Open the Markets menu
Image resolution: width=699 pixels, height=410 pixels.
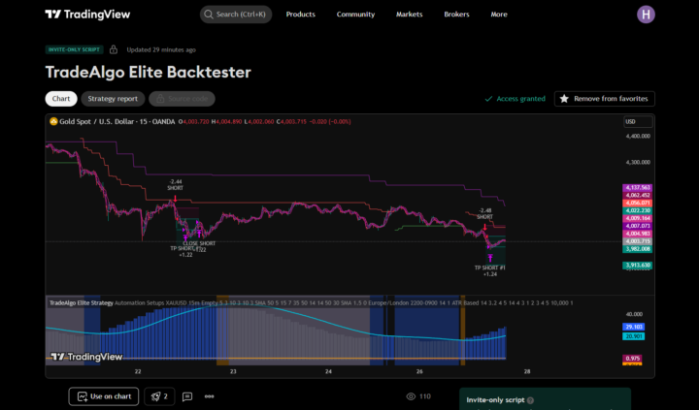tap(410, 15)
